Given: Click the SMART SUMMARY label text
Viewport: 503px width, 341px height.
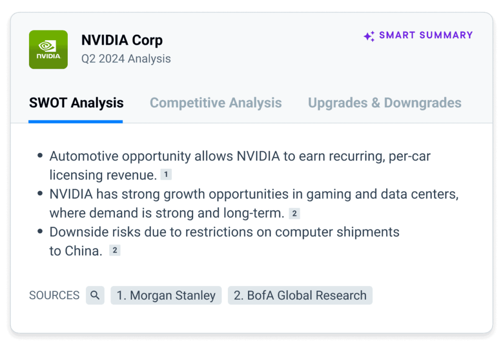Looking at the screenshot, I should 426,35.
